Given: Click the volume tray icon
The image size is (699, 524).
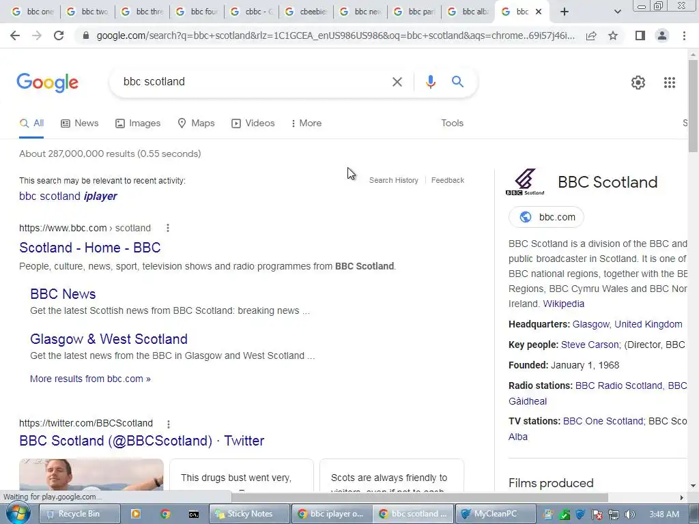Looking at the screenshot, I should click(x=629, y=514).
